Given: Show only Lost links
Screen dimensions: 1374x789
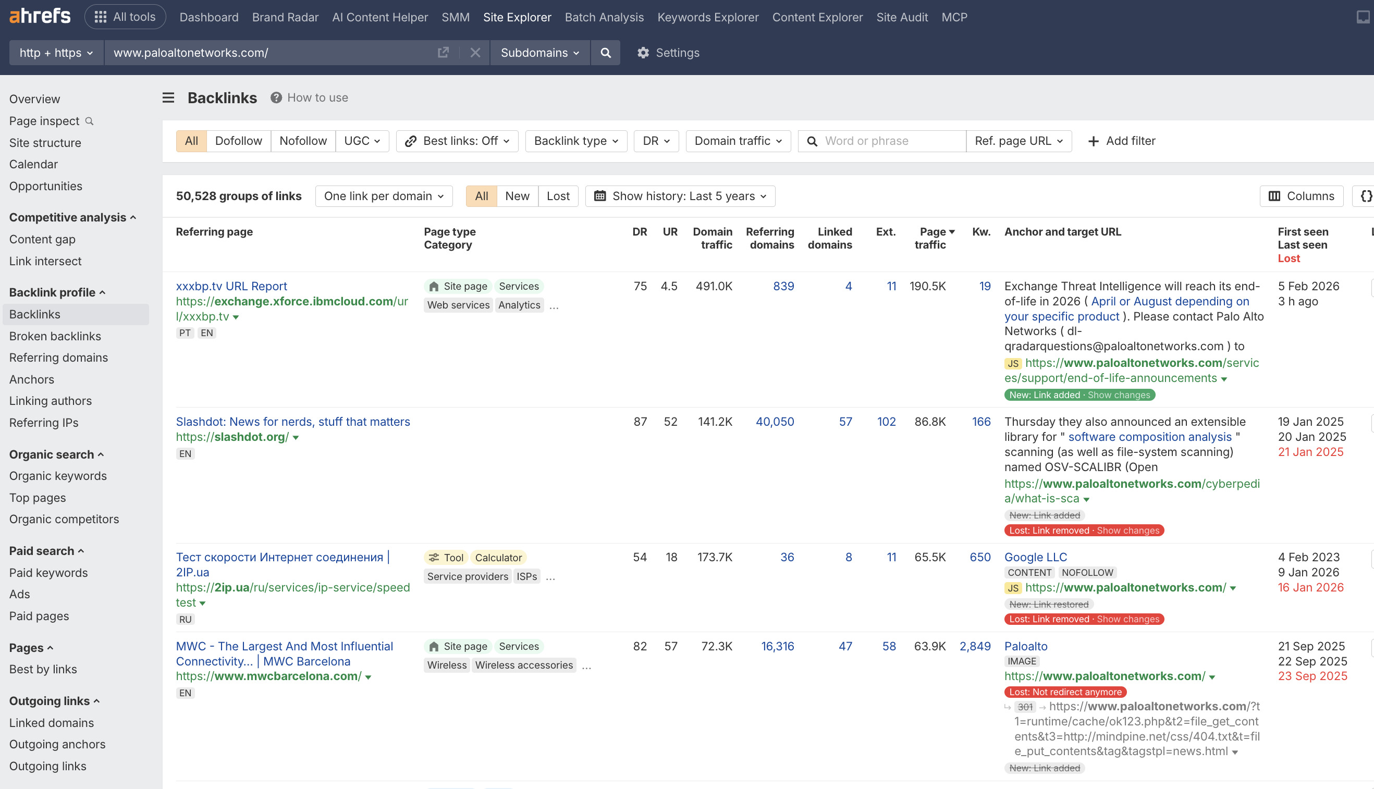Looking at the screenshot, I should click(x=558, y=195).
